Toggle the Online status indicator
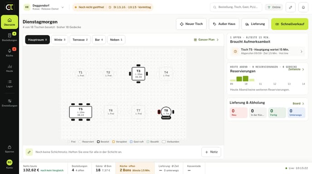 pos(274,7)
